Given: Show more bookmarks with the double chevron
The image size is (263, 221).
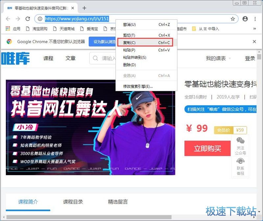Looking at the screenshot, I should 254,29.
